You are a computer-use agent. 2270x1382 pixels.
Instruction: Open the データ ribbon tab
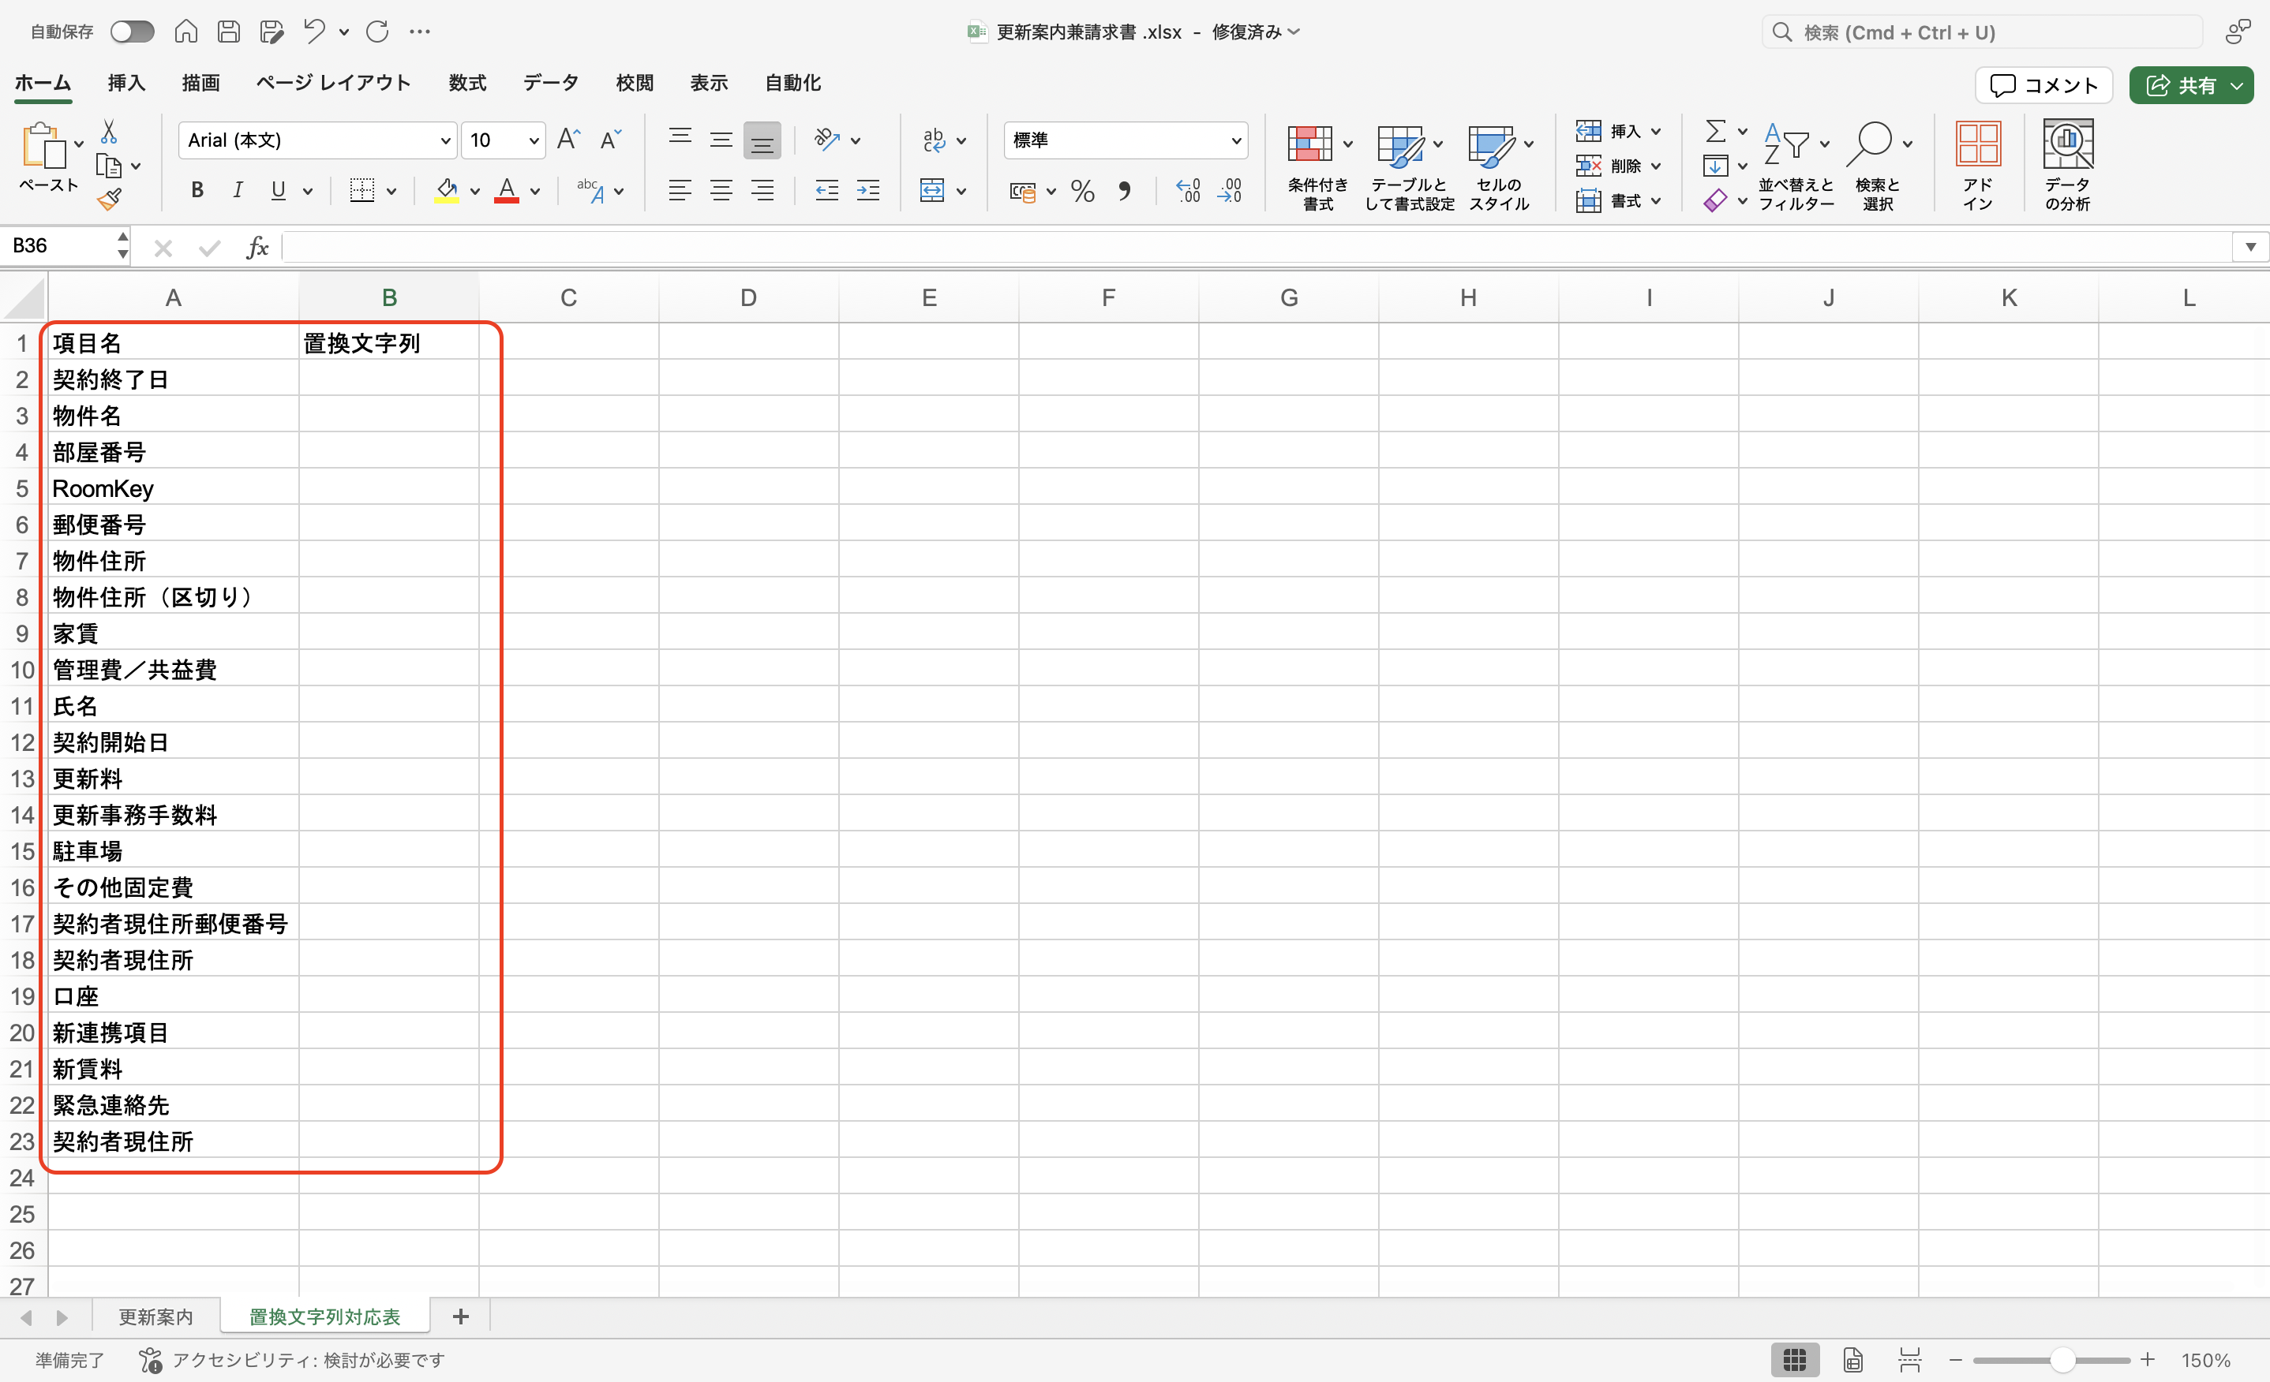click(551, 83)
